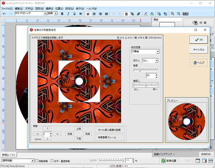This screenshot has width=215, height=168.
Task: Click the right arrow move button
Action: pyautogui.click(x=57, y=134)
